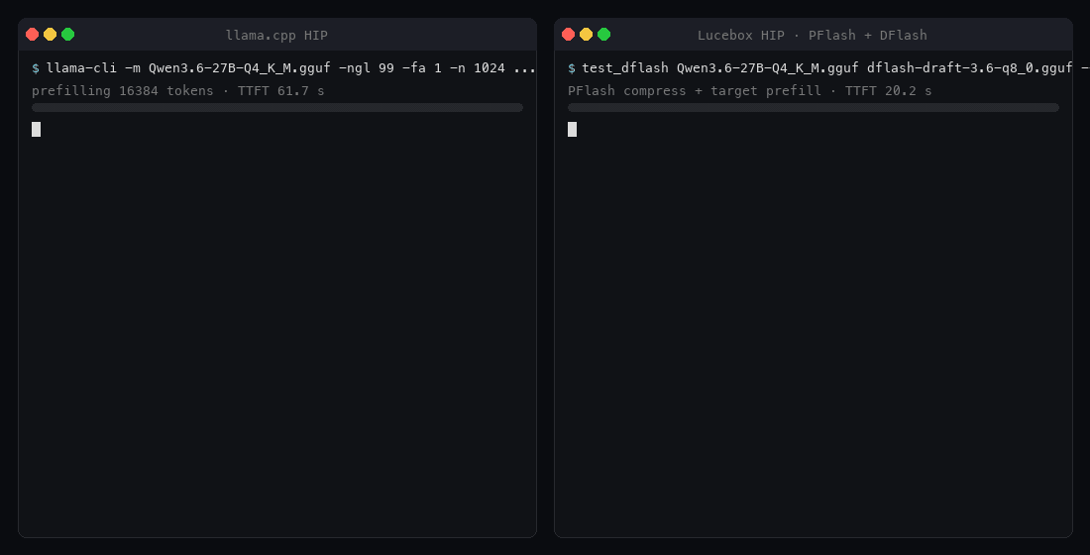This screenshot has width=1090, height=555.
Task: Close the llama.cpp HIP terminal window
Action: coord(32,34)
